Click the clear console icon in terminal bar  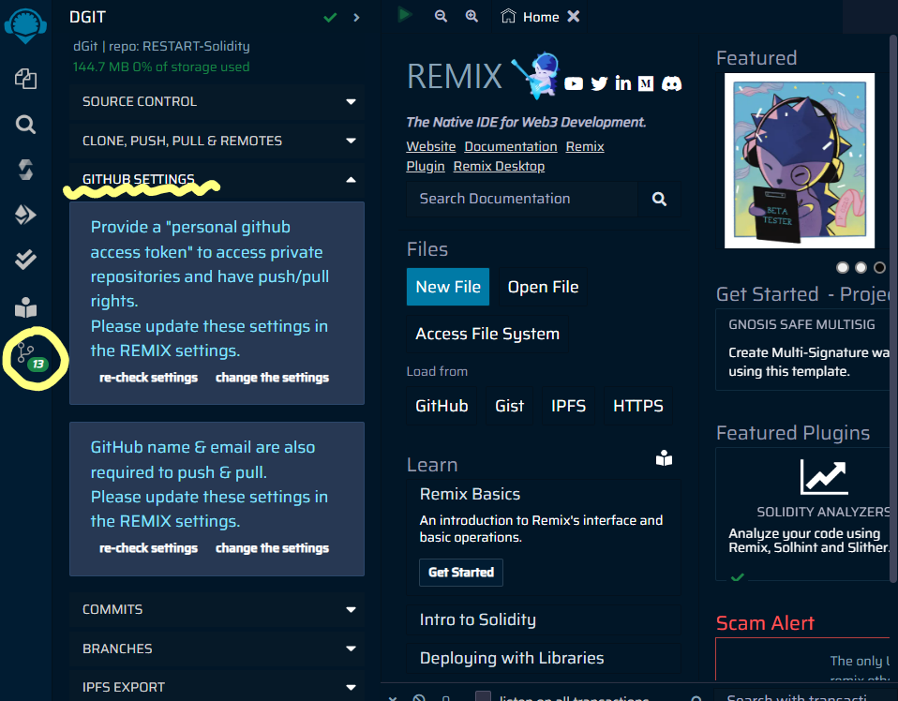[x=419, y=698]
